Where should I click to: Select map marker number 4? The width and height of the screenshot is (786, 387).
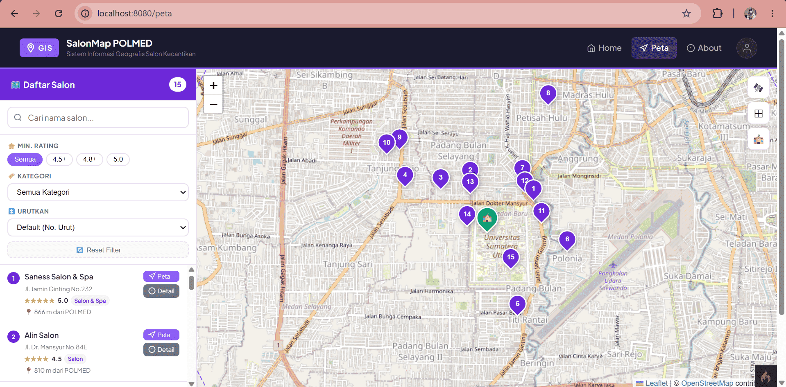point(405,176)
